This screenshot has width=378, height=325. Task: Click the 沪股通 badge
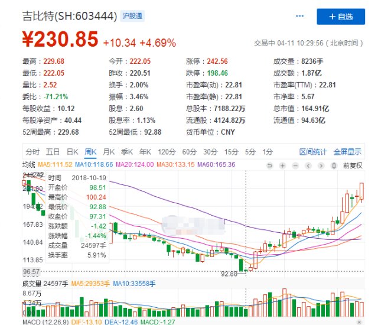[x=132, y=16]
